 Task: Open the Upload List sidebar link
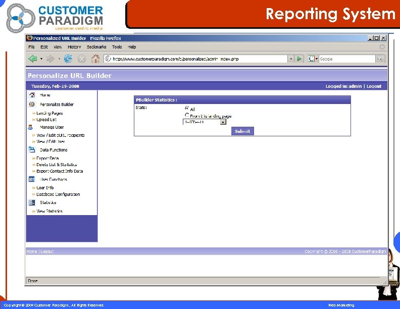pyautogui.click(x=46, y=120)
